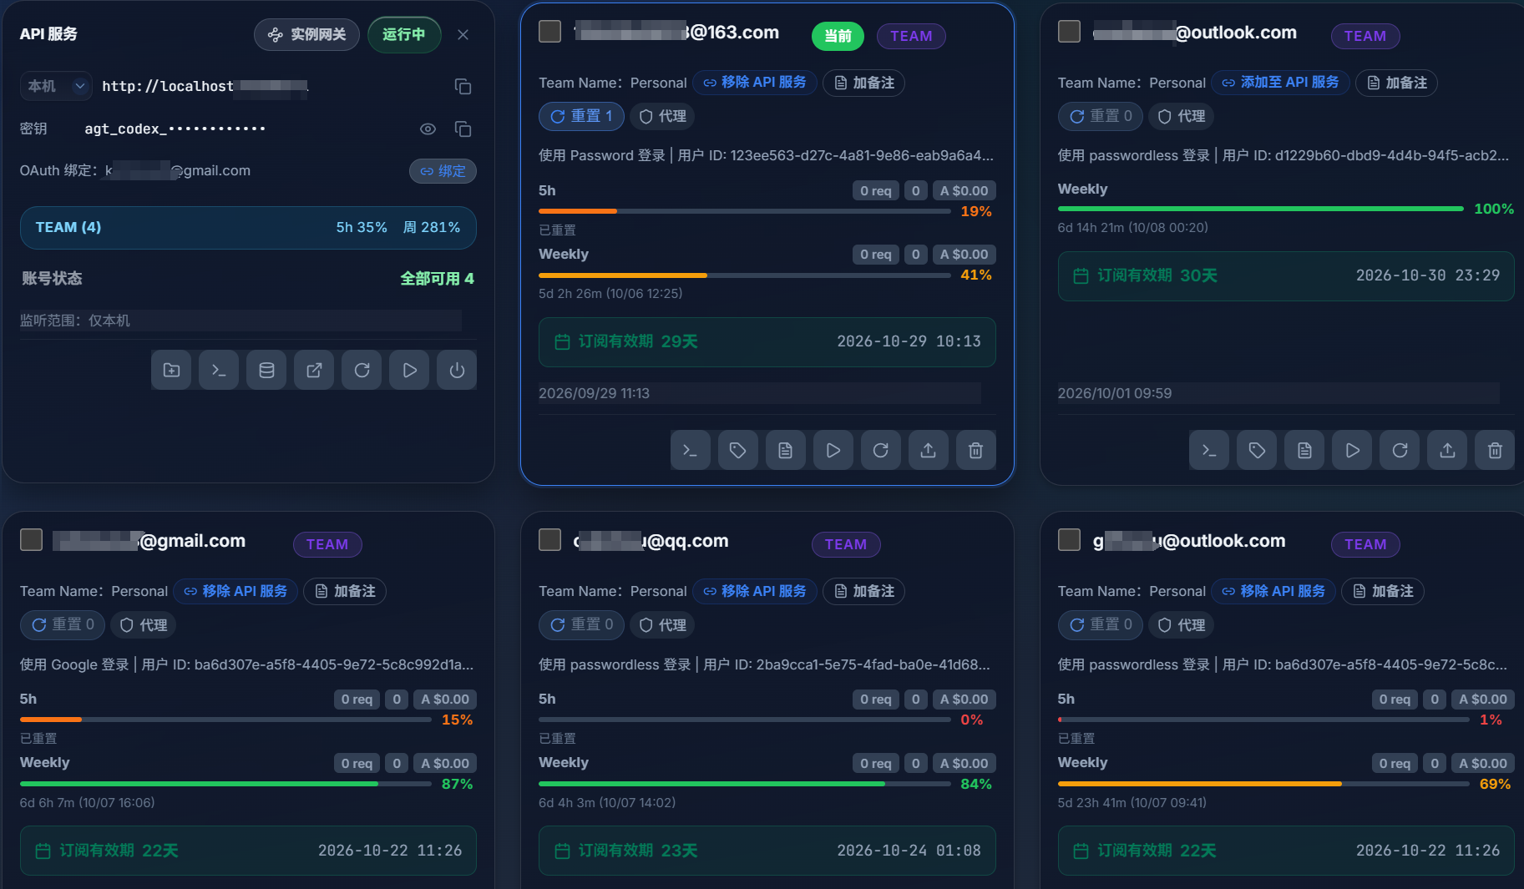Click the 163.com Weekly 41% usage bar
This screenshot has width=1524, height=889.
745,275
